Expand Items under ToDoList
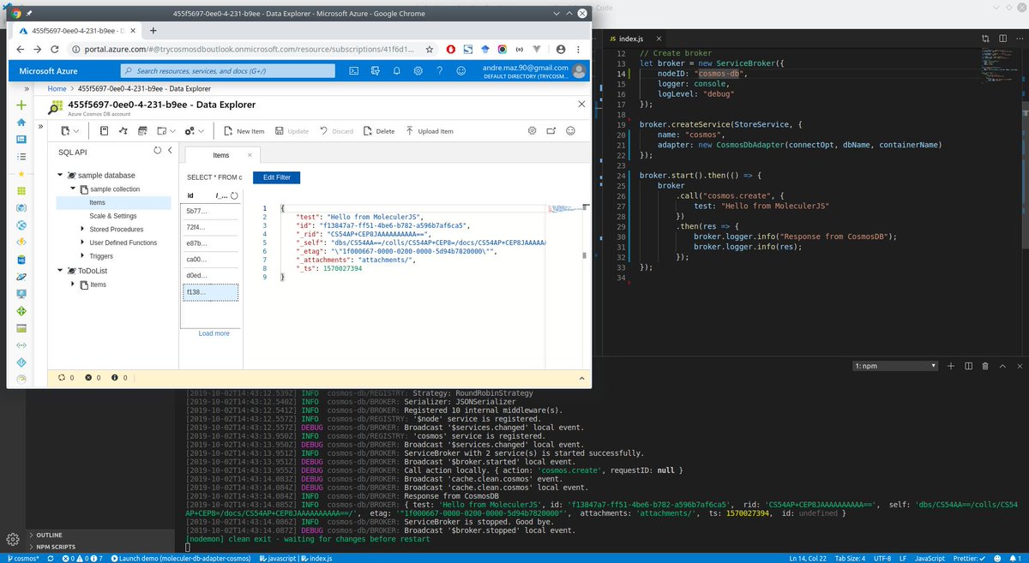The image size is (1029, 563). (x=74, y=284)
